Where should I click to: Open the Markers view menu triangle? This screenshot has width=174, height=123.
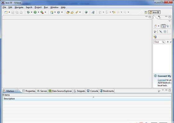click(163, 90)
